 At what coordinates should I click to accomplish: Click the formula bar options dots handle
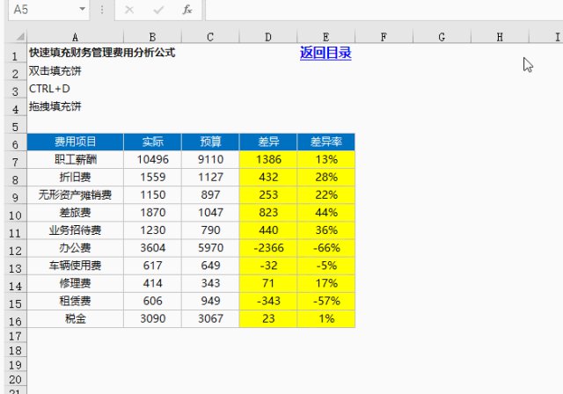pos(102,10)
